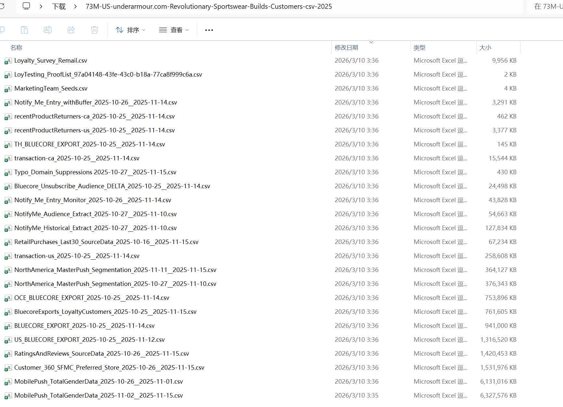Click the sort arrow above 修改日期 column
Image resolution: width=563 pixels, height=407 pixels.
(371, 42)
